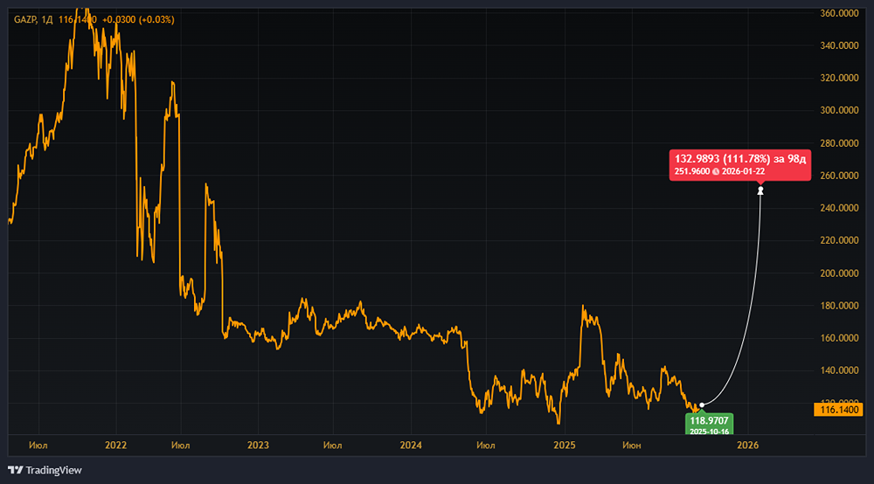Click the 2022 label on time axis
This screenshot has width=874, height=484.
[x=116, y=446]
